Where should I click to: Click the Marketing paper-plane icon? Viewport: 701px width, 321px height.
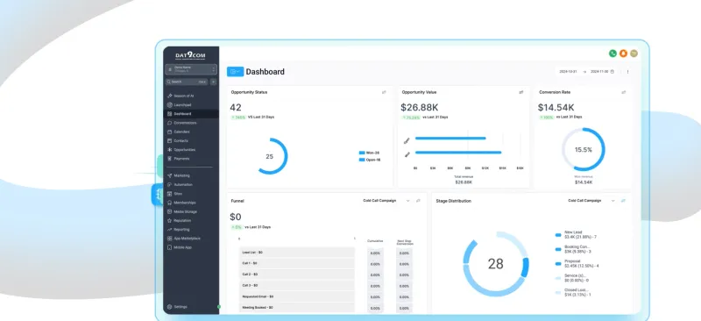point(169,175)
